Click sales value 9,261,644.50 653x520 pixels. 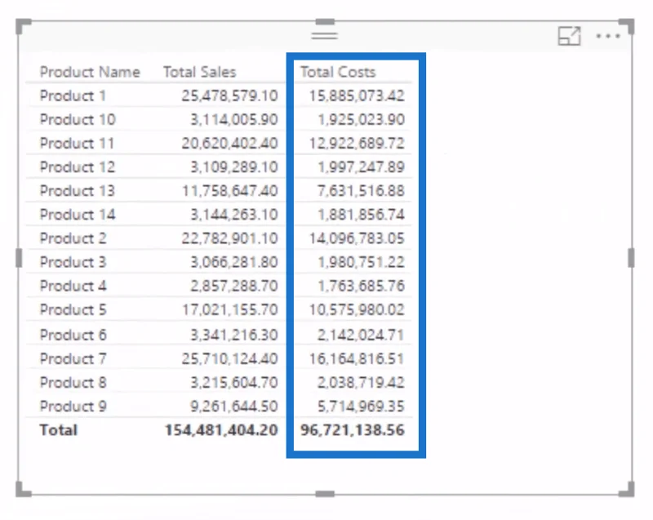pos(234,406)
